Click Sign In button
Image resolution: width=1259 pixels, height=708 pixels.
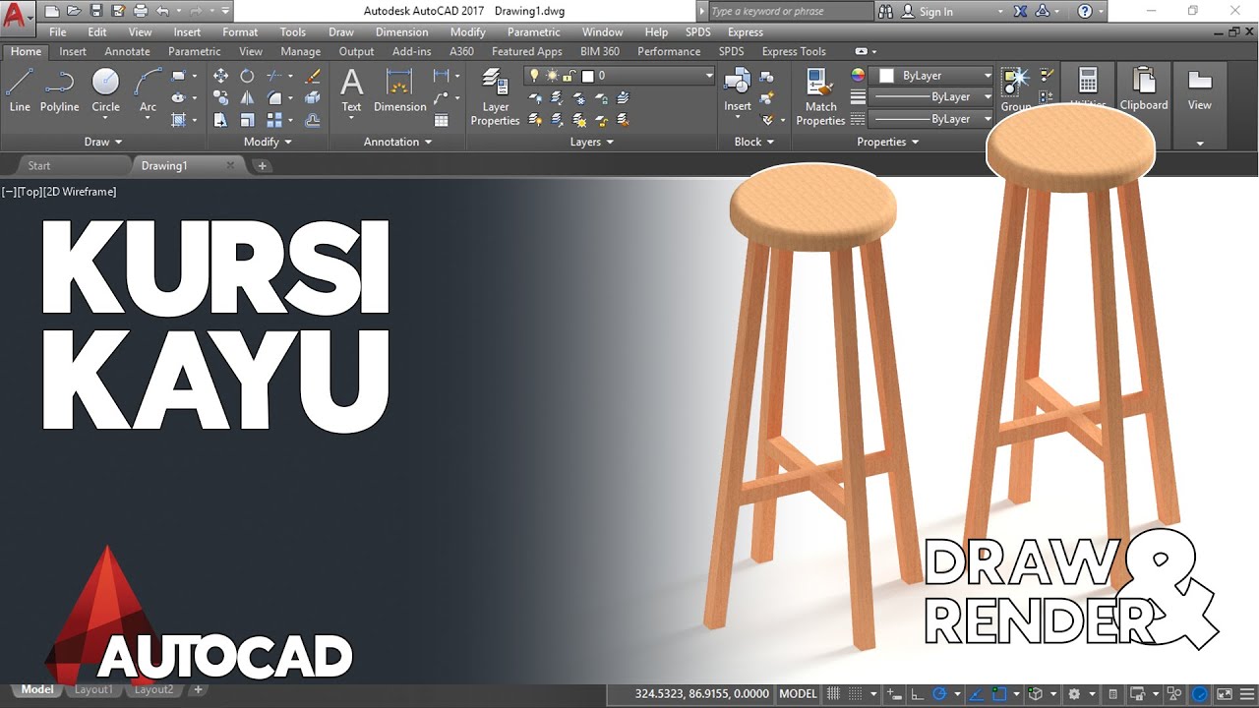pyautogui.click(x=928, y=12)
